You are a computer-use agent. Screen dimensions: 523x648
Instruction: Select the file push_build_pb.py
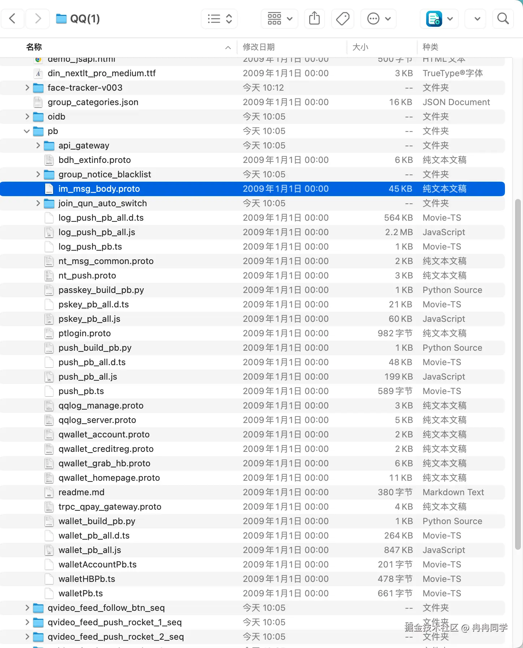[x=252, y=348]
